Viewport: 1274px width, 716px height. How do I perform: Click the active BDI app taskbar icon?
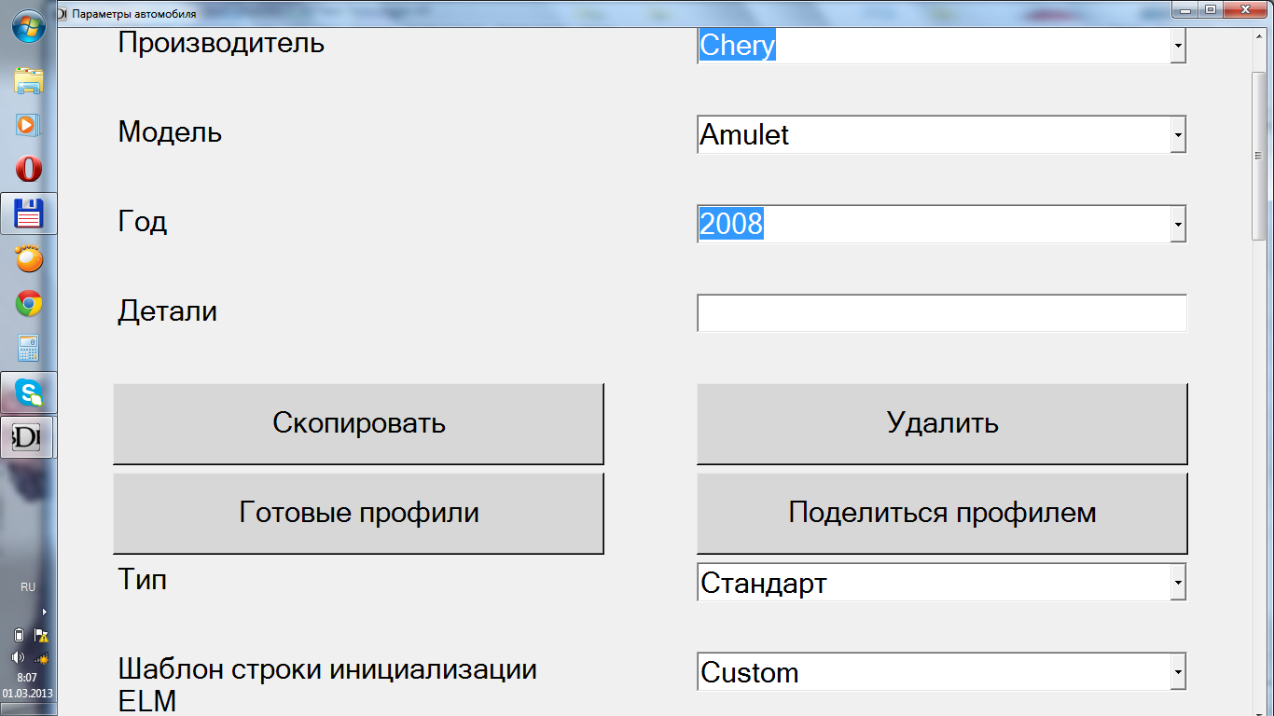(x=29, y=437)
